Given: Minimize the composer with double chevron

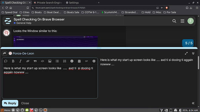Looking at the screenshot, I should click(193, 53).
